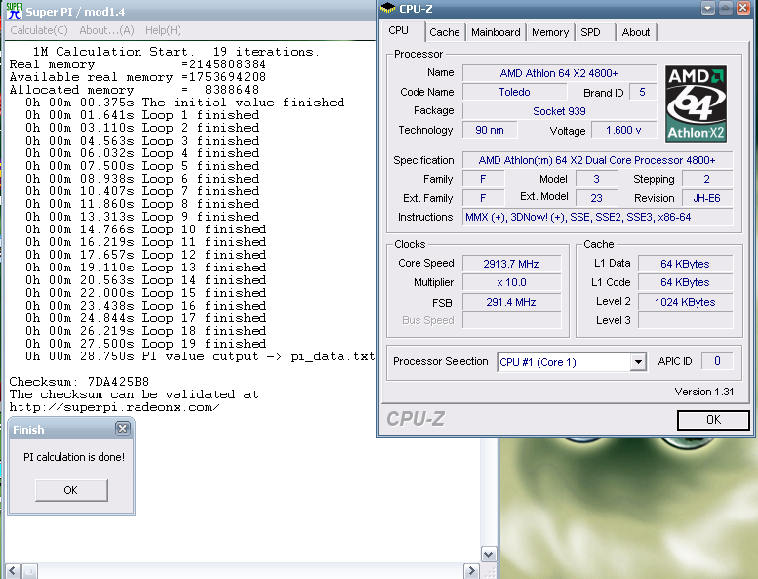The image size is (758, 579).
Task: Click the L1 Data value 64 KBytes
Action: point(685,264)
